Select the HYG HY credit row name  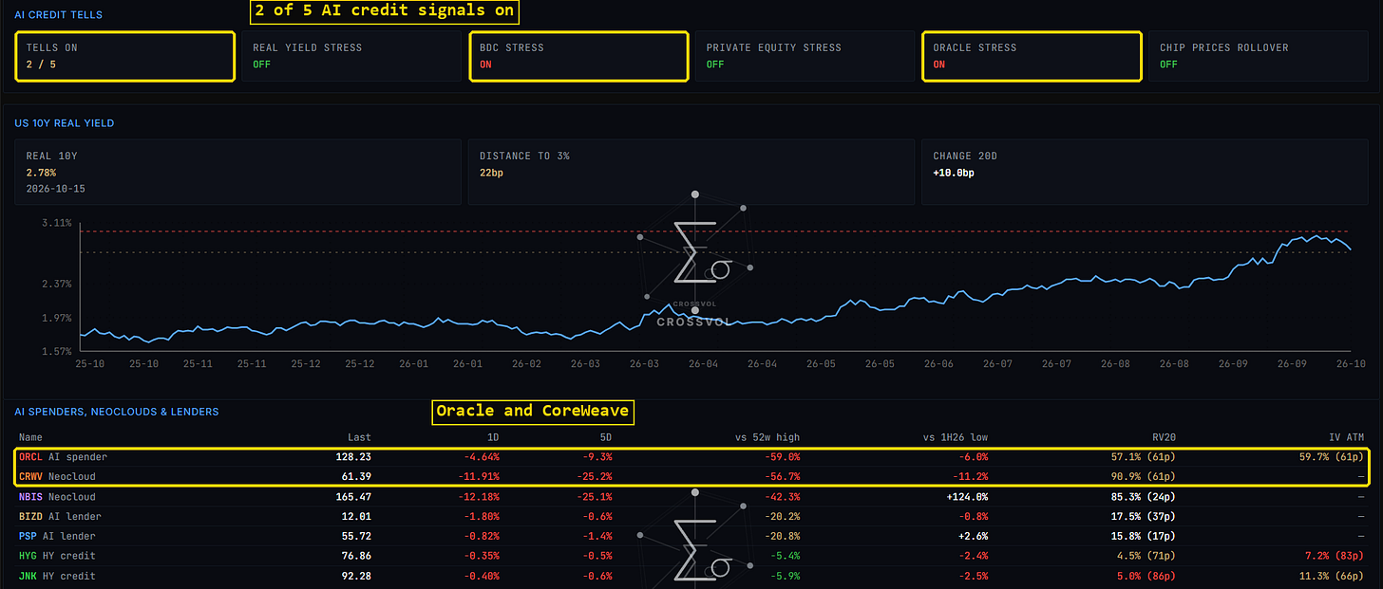[57, 556]
